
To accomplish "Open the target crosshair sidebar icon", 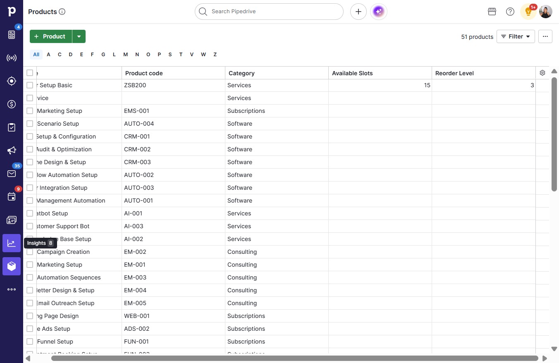I will click(12, 81).
